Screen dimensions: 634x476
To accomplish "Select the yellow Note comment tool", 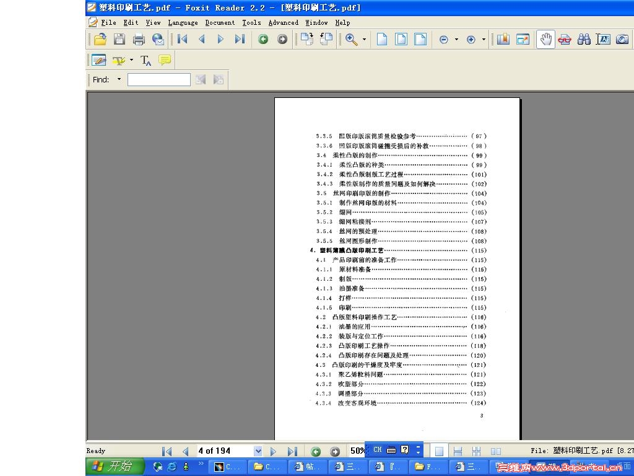I will point(165,60).
